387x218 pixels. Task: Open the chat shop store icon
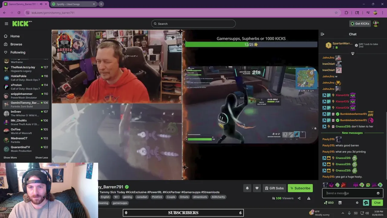point(340,203)
